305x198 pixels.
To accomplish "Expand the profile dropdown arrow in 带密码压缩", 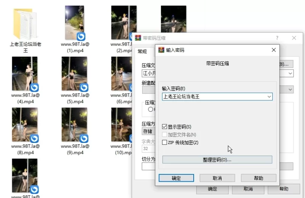I will point(290,89).
